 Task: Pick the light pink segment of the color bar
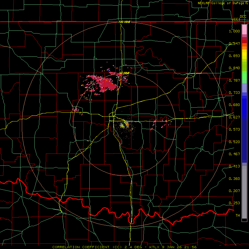click(244, 29)
